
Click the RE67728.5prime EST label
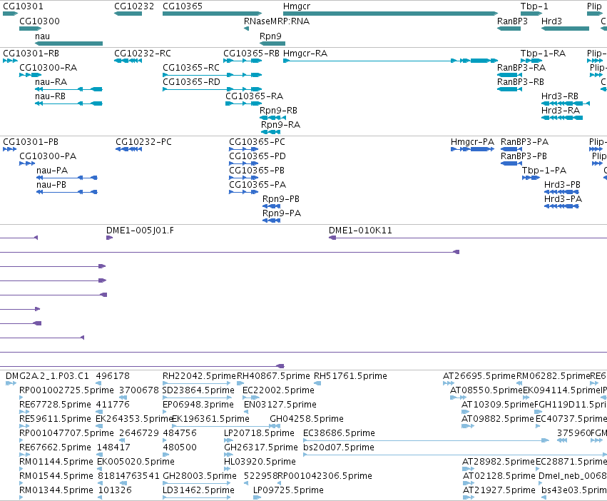pos(55,405)
